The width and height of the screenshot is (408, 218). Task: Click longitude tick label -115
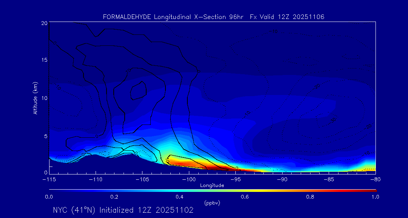(x=49, y=179)
